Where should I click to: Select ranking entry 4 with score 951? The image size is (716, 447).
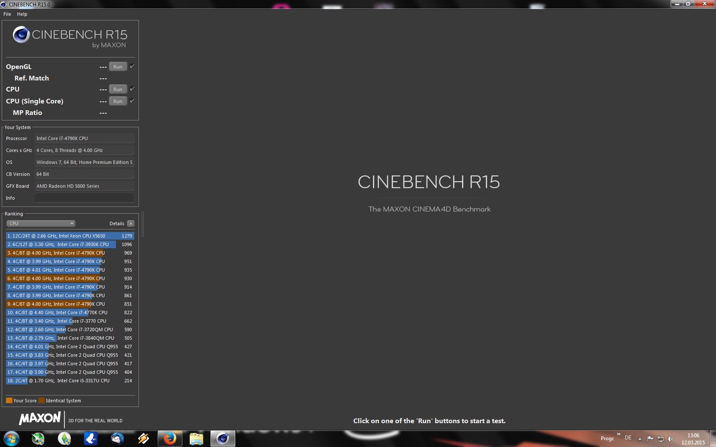[70, 261]
